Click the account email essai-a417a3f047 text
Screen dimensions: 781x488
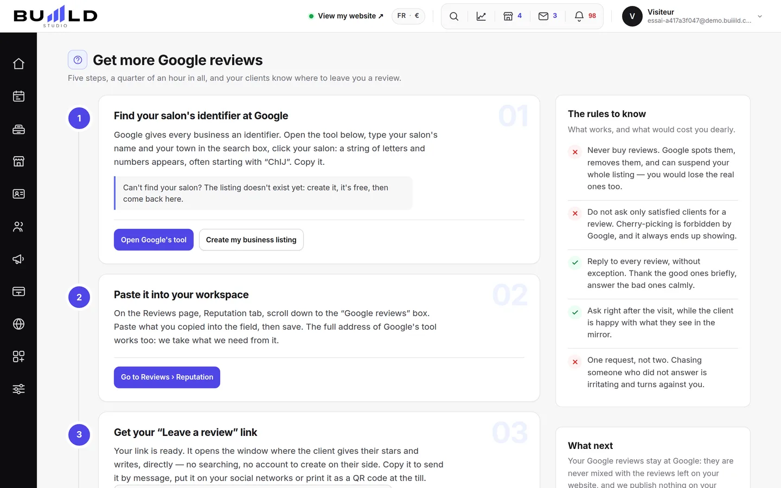[699, 21]
